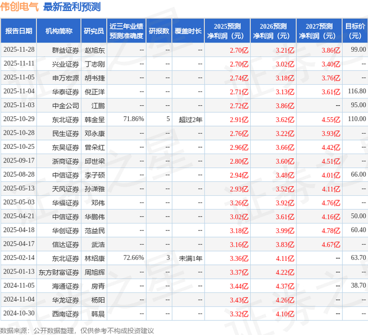Select analyst 武浩
The image size is (368, 335).
coord(98,245)
